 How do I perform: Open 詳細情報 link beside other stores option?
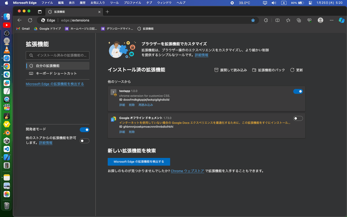[46, 143]
